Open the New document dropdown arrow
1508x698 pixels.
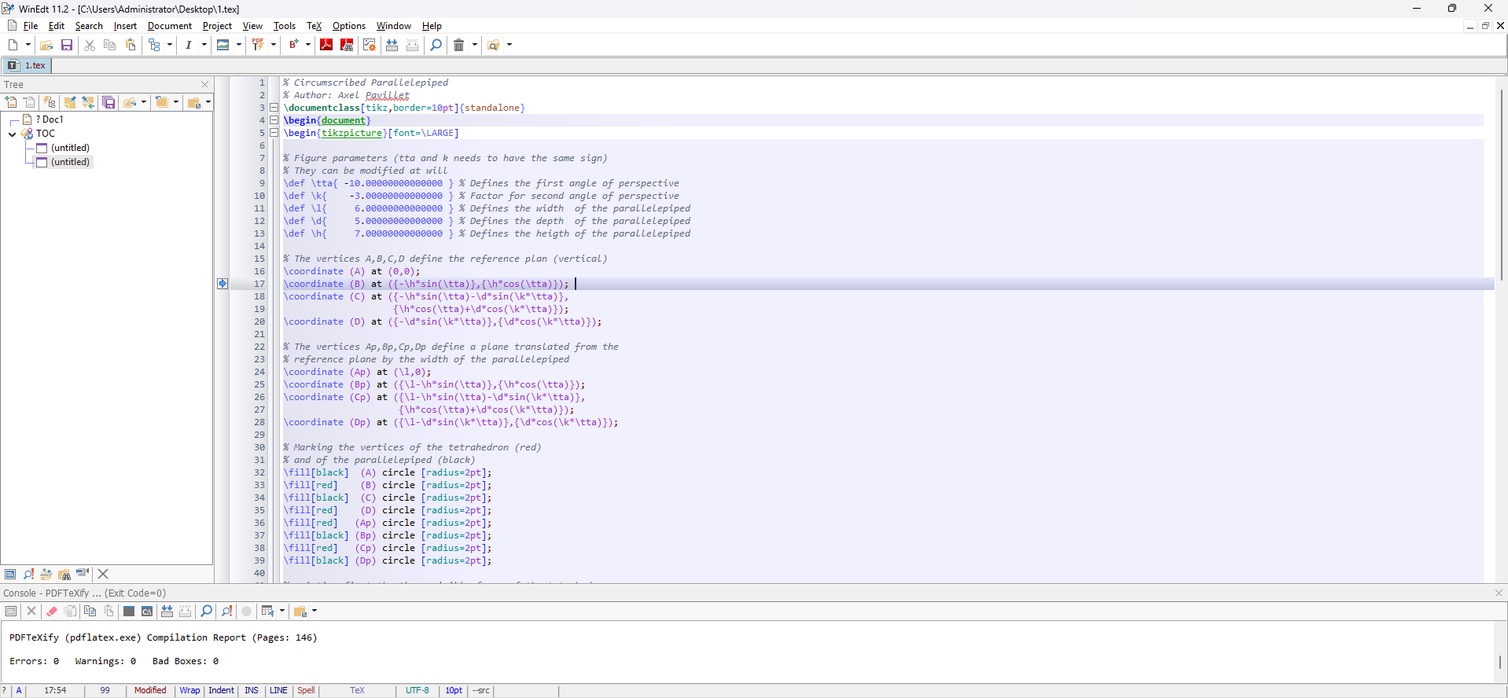coord(28,45)
